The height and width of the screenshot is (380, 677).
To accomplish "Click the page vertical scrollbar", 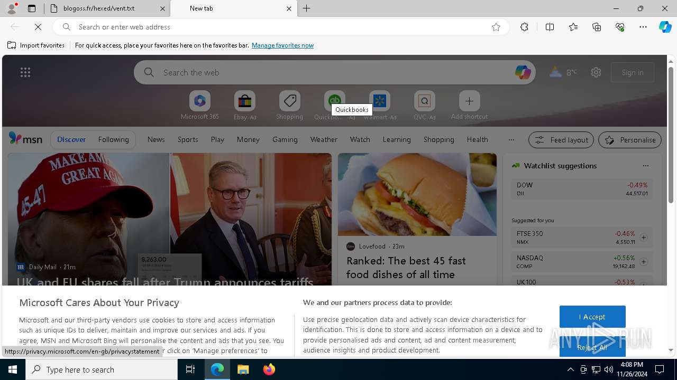I will pos(671,135).
